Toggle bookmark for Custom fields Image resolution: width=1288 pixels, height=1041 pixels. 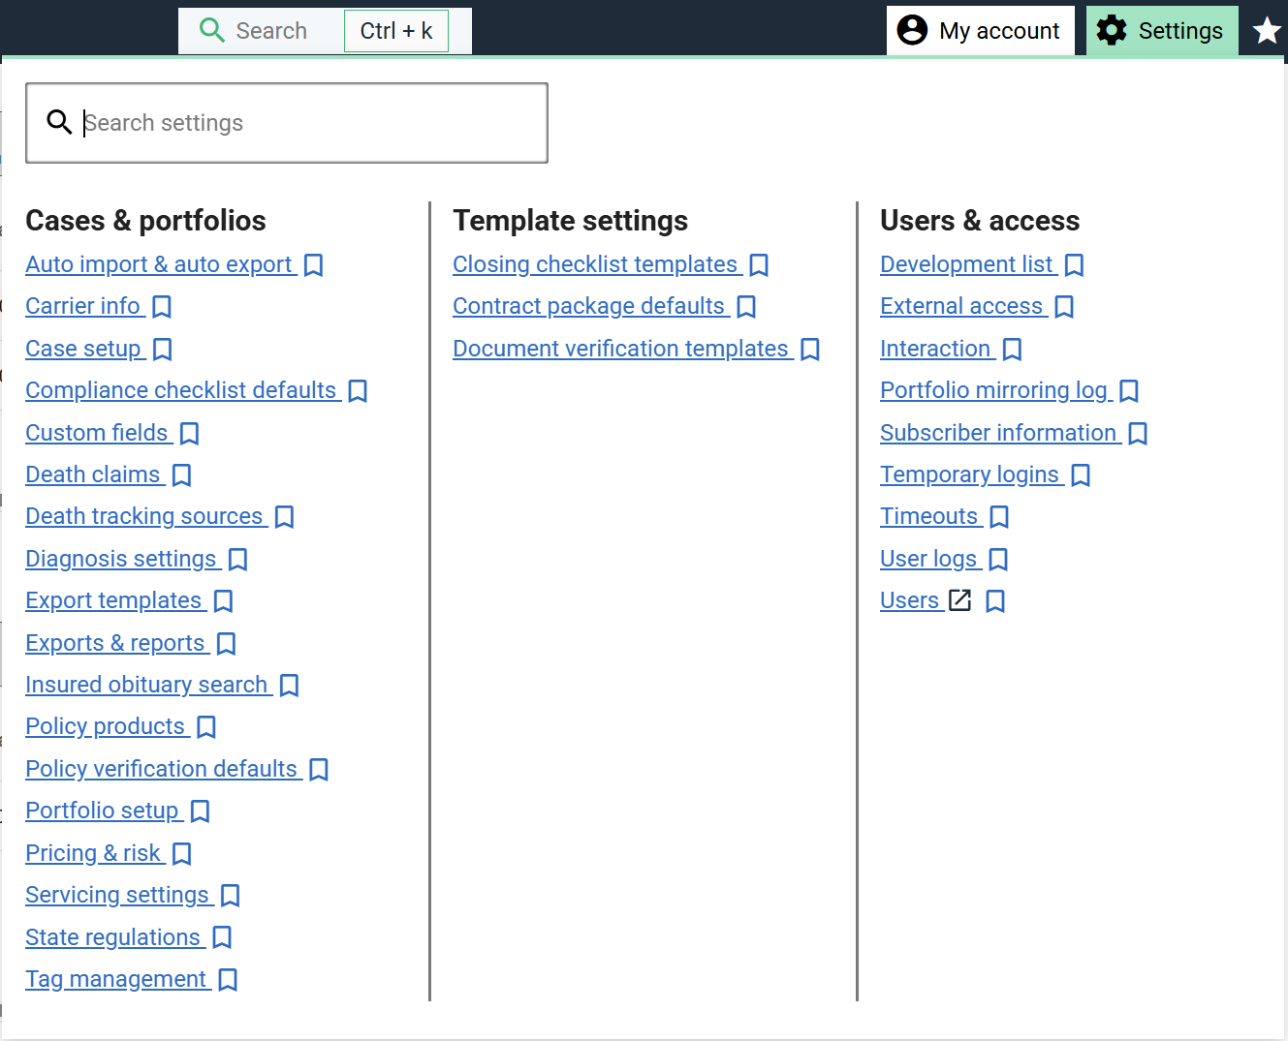tap(190, 434)
